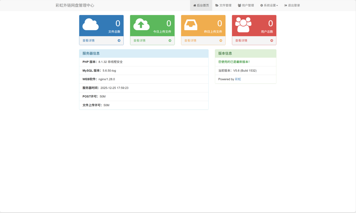This screenshot has width=356, height=213.
Task: Open the 彩虹 link next to Powered by
Action: 238,79
